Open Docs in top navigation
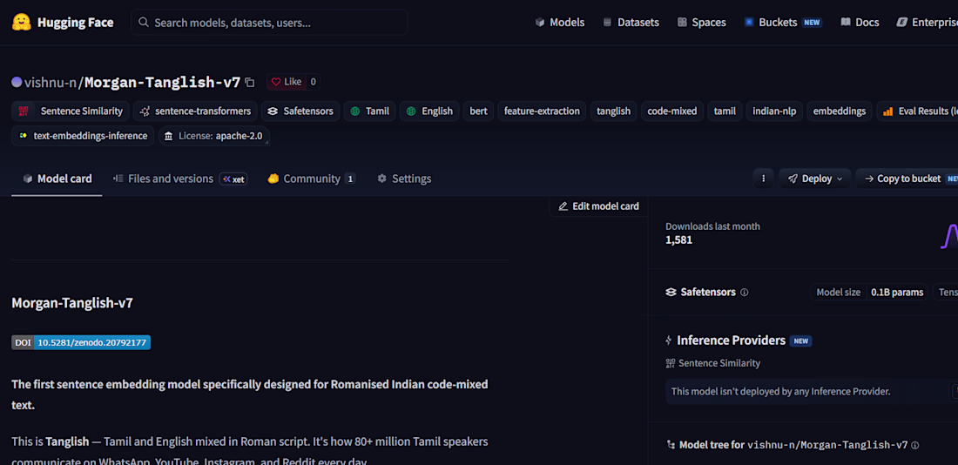958x465 pixels. (x=860, y=23)
